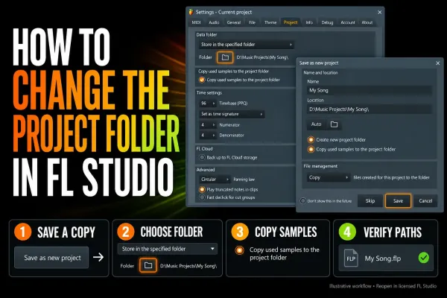Open the General settings tab
Screen dimensions: 447x298
234,22
